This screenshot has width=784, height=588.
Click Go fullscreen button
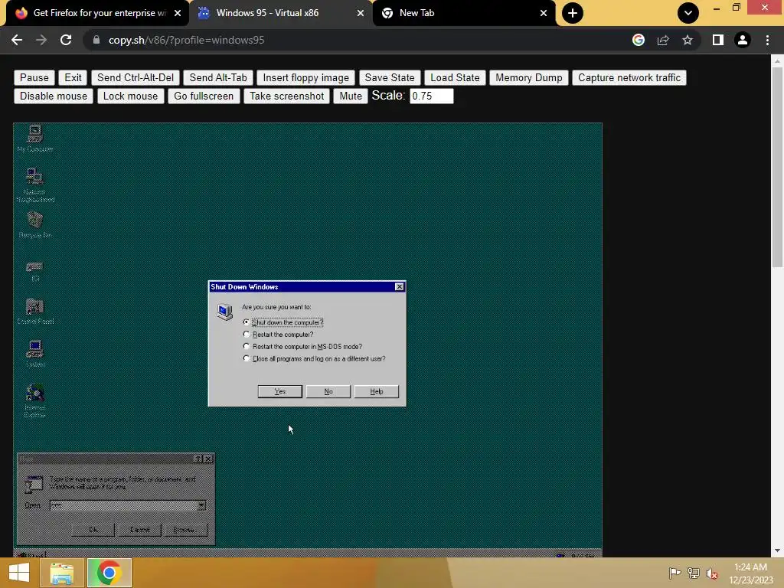pyautogui.click(x=204, y=96)
